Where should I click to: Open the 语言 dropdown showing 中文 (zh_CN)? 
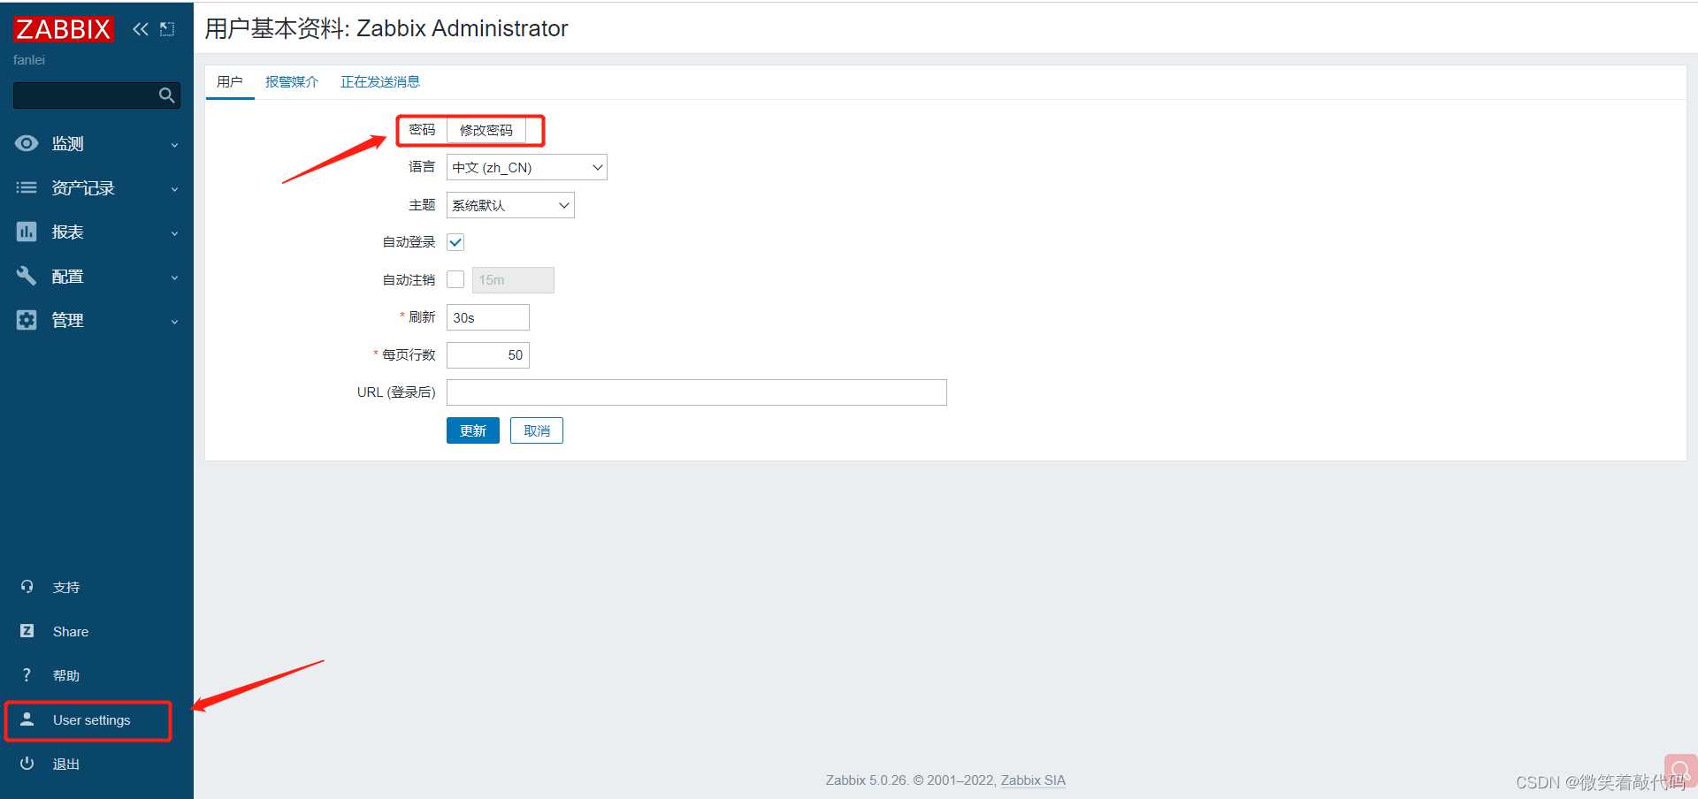tap(527, 167)
